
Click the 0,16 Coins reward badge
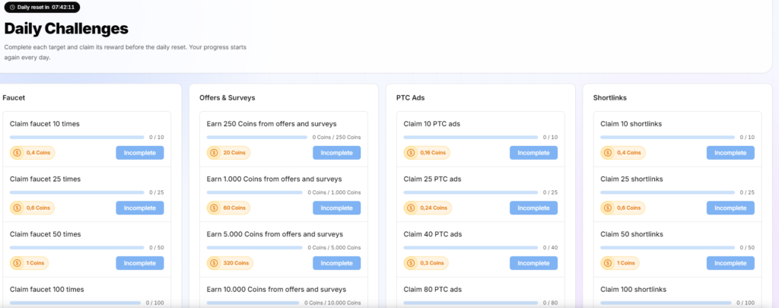(427, 153)
